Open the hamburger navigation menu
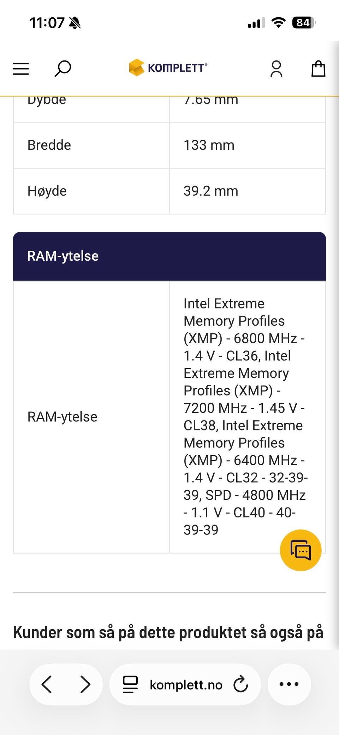 [x=21, y=69]
